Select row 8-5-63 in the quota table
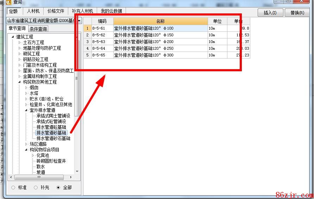 pyautogui.click(x=160, y=42)
